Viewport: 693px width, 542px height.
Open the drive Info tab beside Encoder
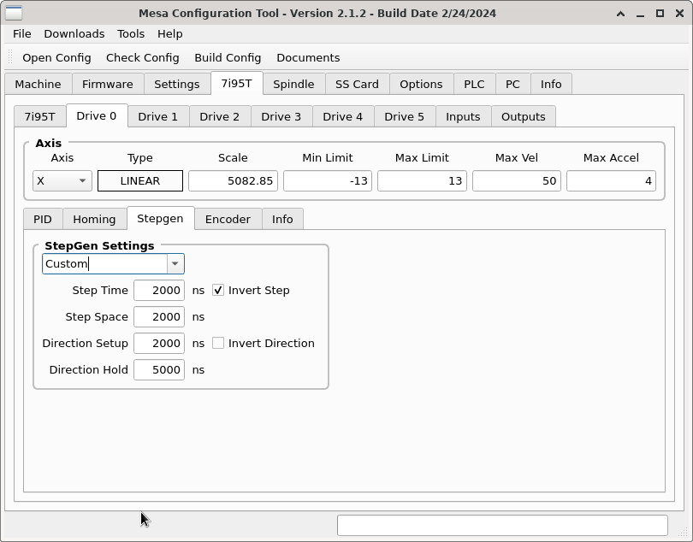pos(282,219)
